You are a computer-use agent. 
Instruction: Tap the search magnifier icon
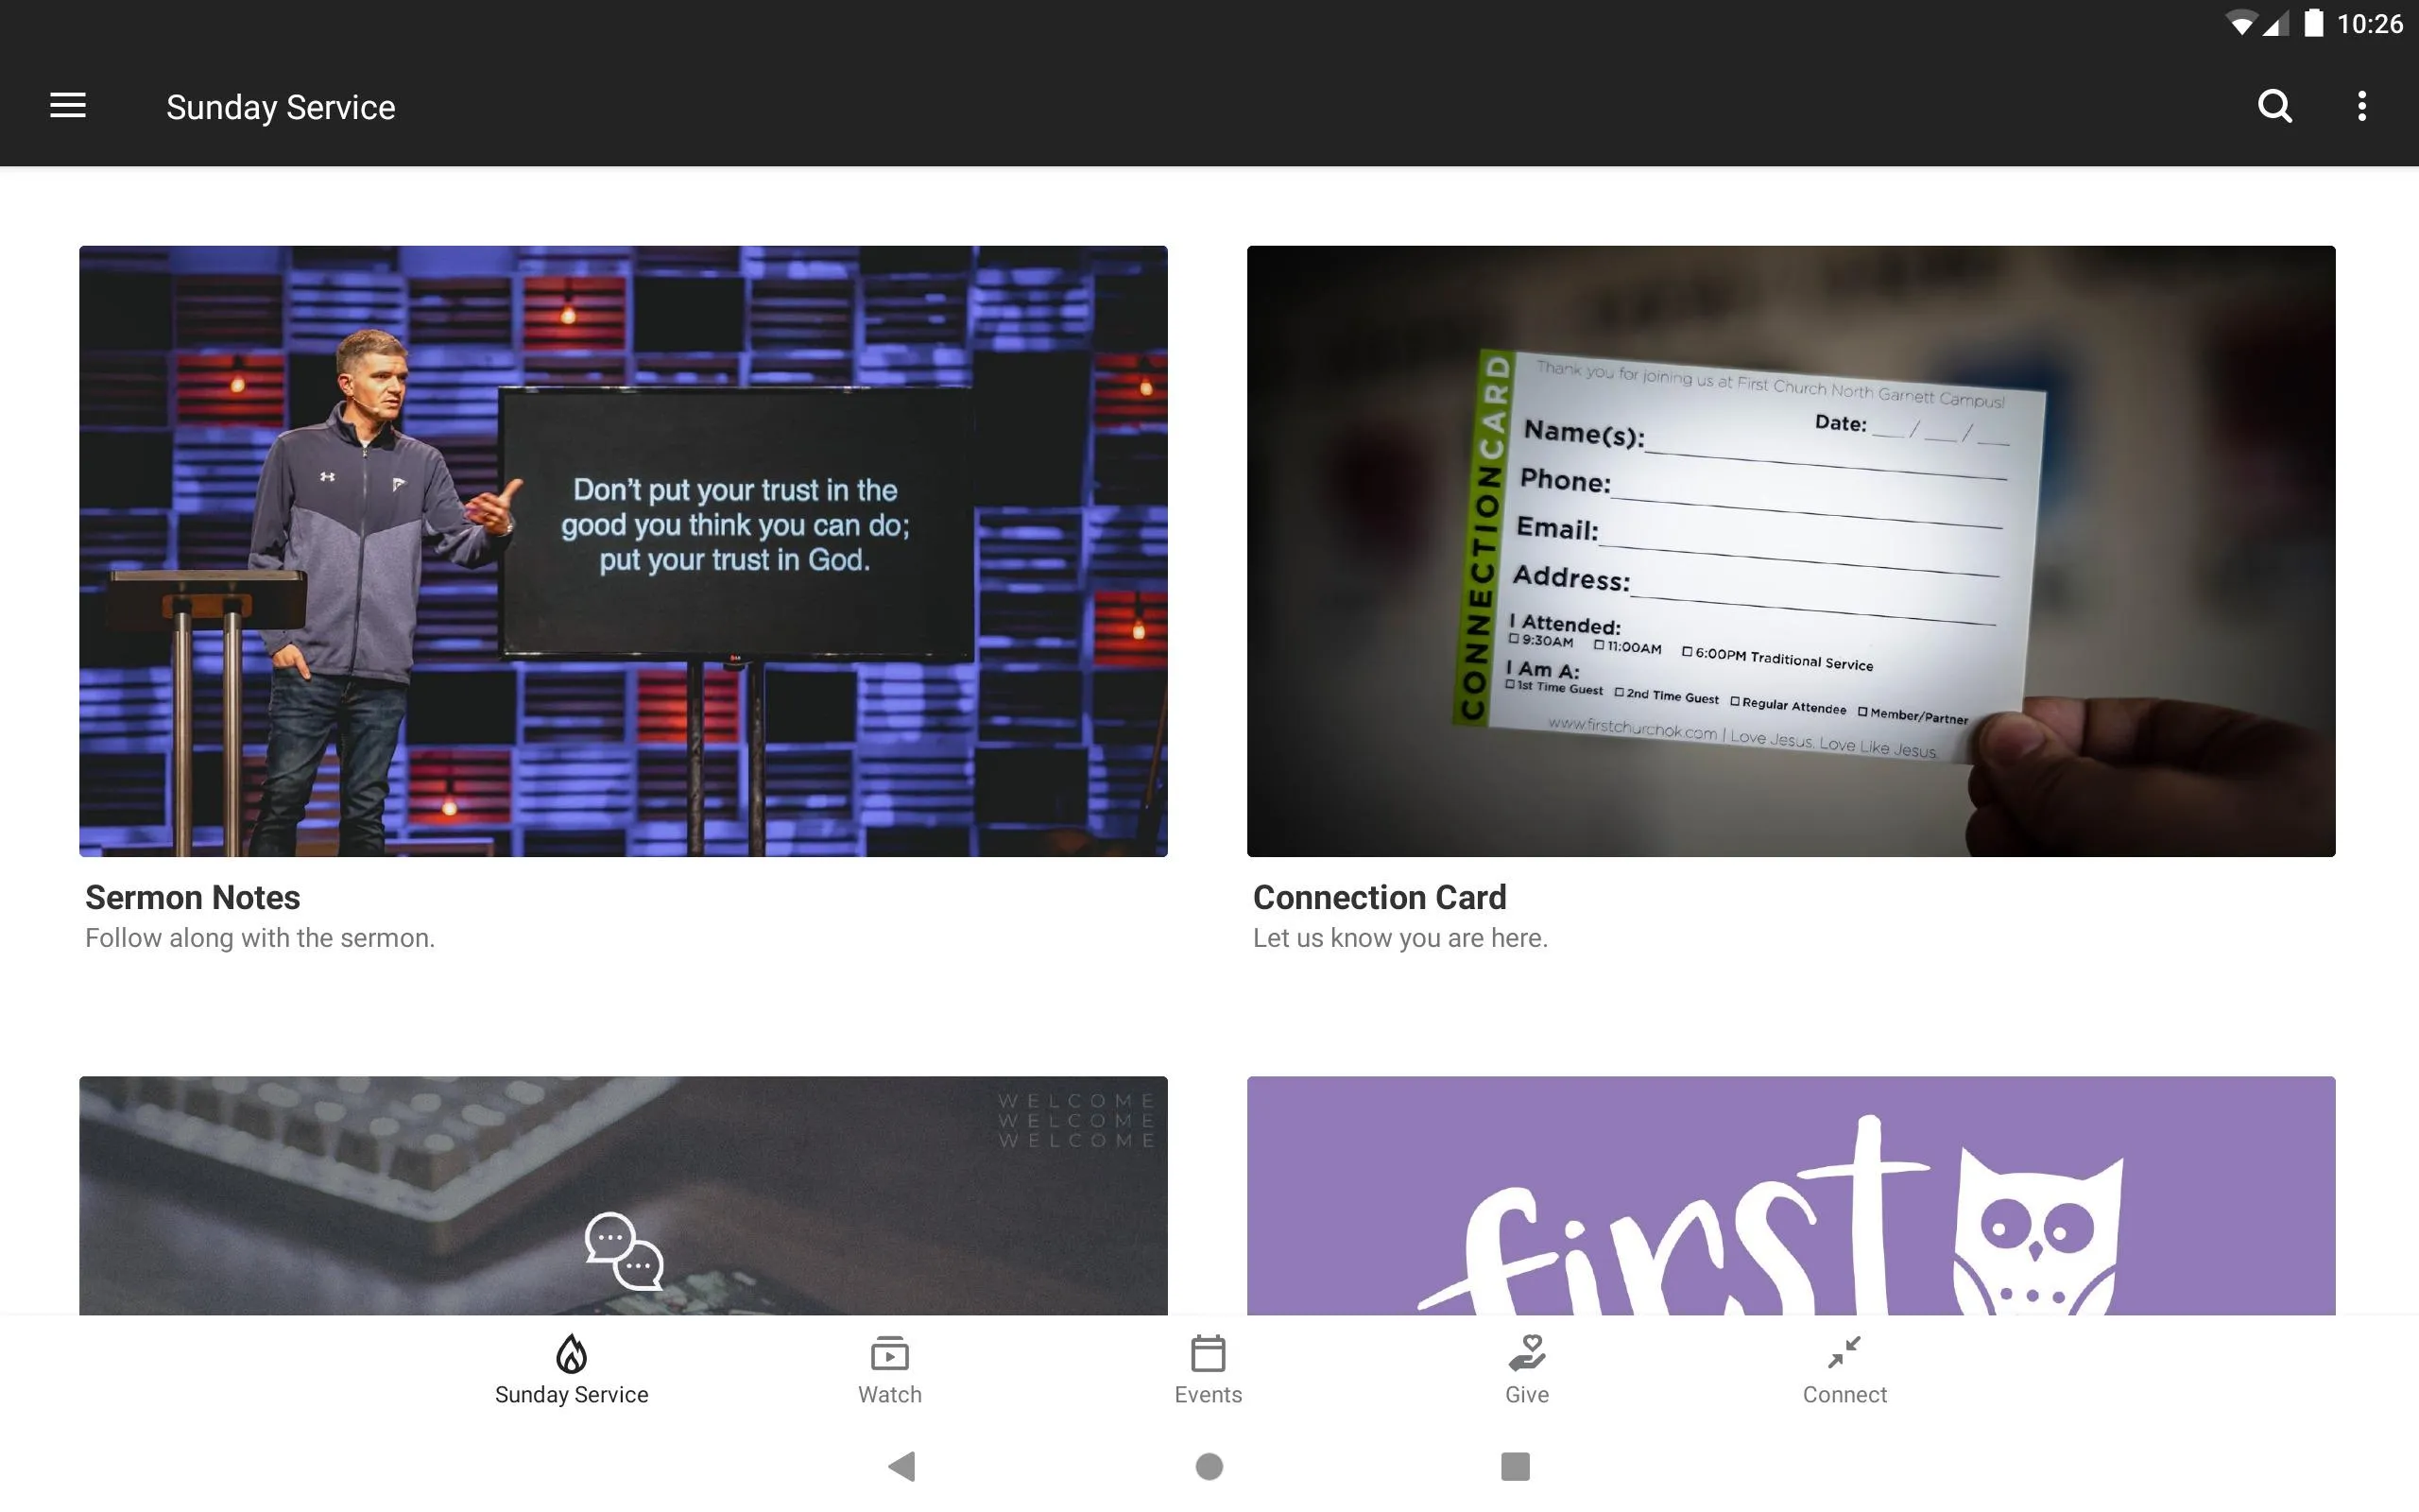pos(2276,106)
